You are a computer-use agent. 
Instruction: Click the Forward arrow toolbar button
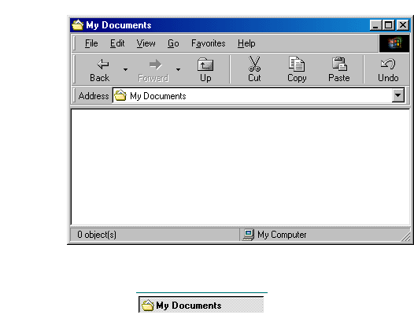tap(153, 70)
